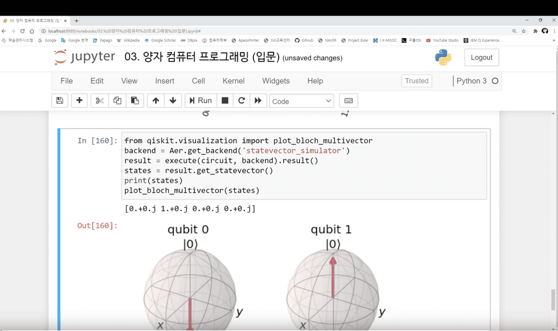The image size is (558, 331).
Task: Restart kernel and run all cells
Action: 258,101
